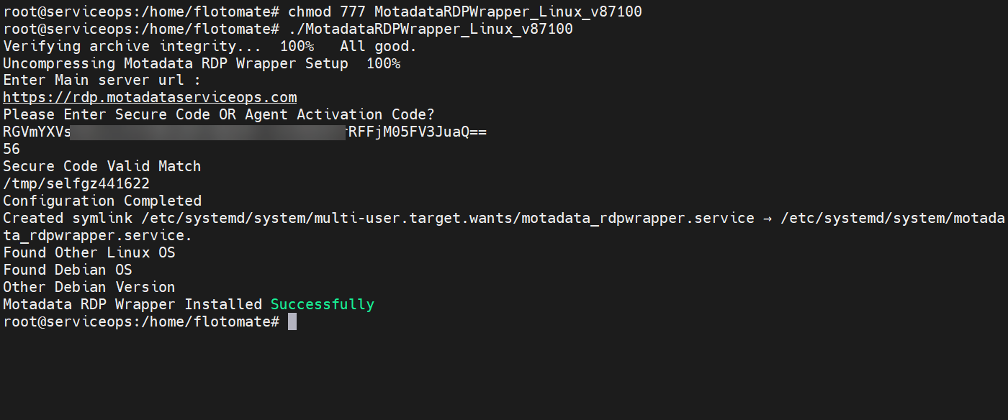Click the "Please Enter Secure Code" prompt line
The width and height of the screenshot is (1008, 420).
pos(219,114)
